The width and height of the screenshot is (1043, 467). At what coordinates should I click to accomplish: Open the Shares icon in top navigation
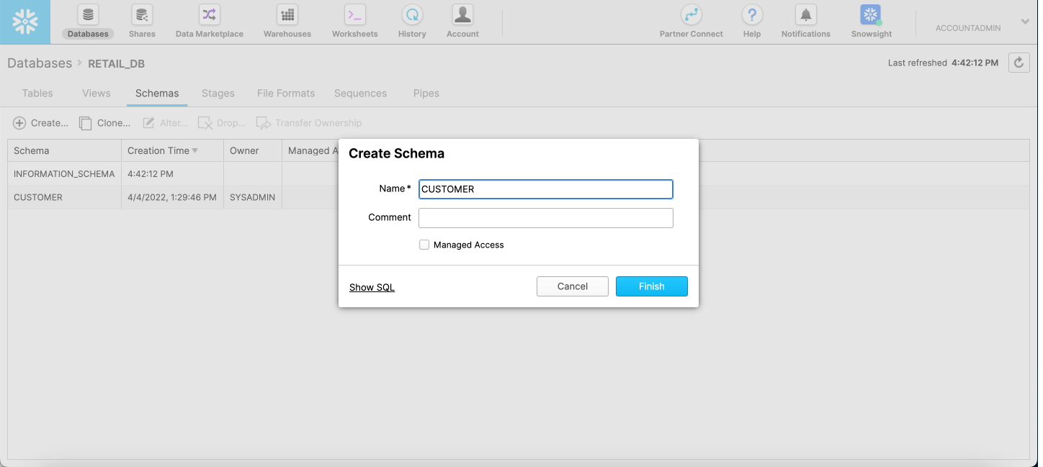pyautogui.click(x=142, y=15)
